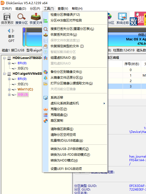Click the magnifier icon for lost partition search

tap(46, 29)
